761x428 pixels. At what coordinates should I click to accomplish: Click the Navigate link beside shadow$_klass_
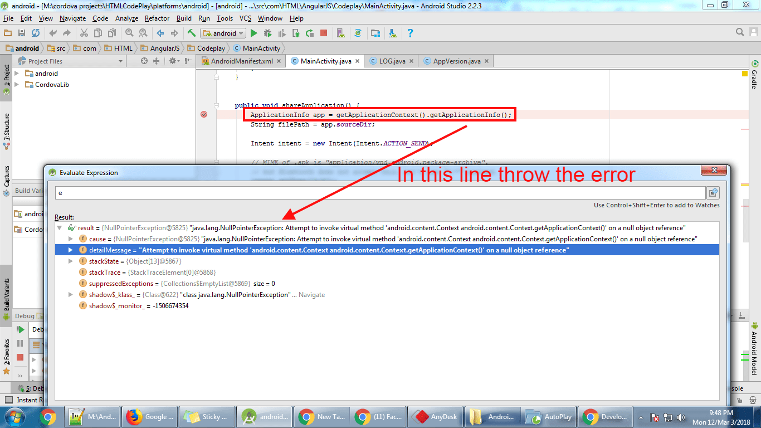tap(311, 295)
